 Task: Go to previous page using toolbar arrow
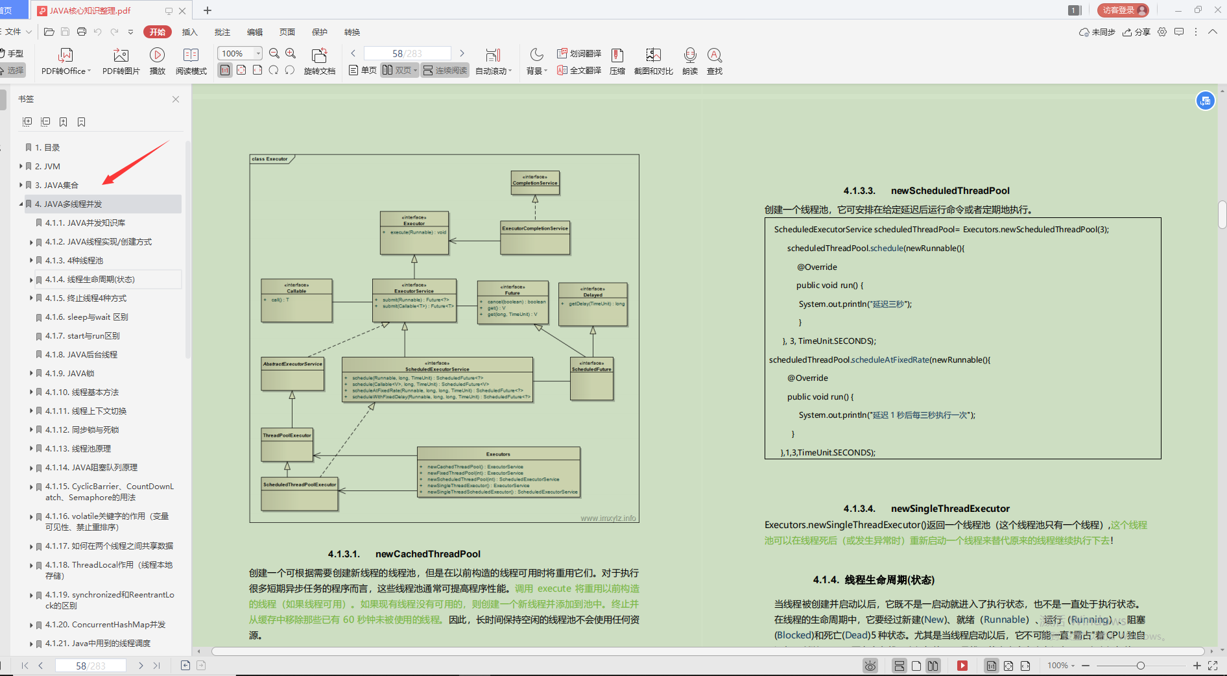353,53
